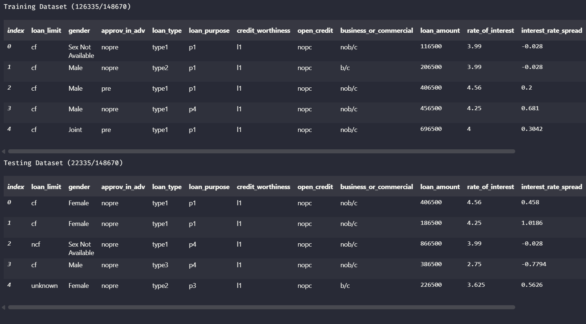
Task: Click business_or_commercial header in Training table
Action: coord(377,31)
